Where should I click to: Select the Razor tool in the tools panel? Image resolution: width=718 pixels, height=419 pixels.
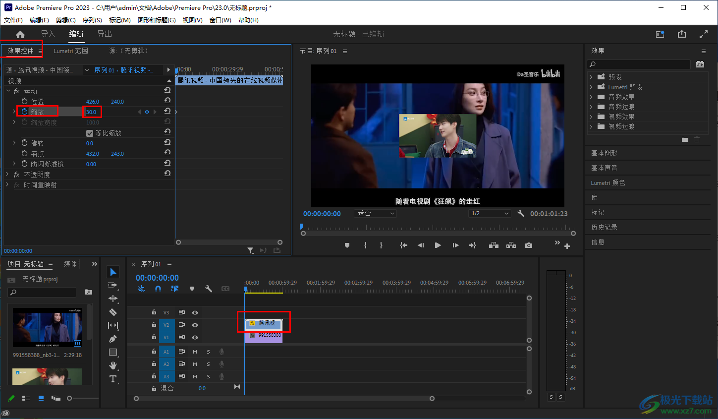click(x=113, y=312)
